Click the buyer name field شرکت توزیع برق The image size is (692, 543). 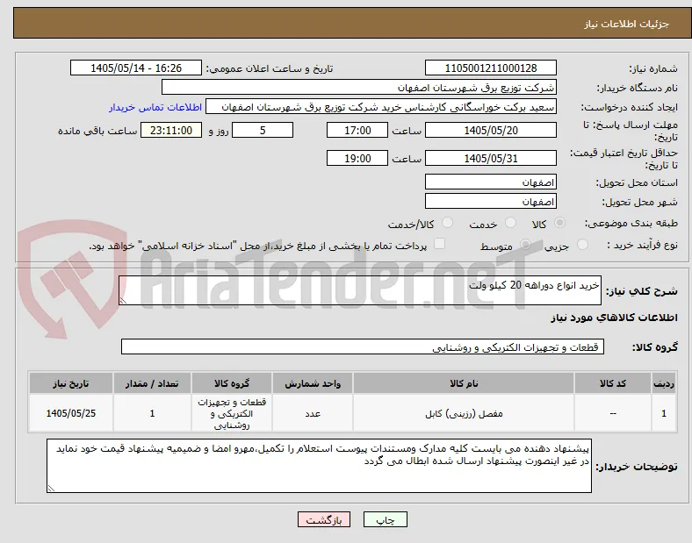click(359, 87)
